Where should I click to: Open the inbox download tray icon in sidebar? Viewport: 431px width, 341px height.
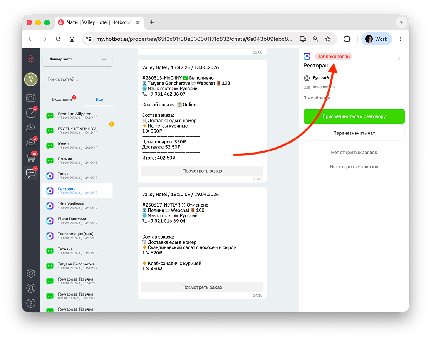31,128
